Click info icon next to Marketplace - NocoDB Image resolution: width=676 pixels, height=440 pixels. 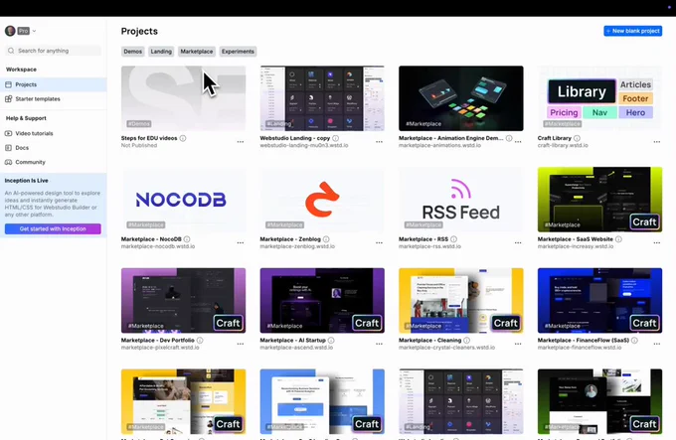click(x=197, y=239)
